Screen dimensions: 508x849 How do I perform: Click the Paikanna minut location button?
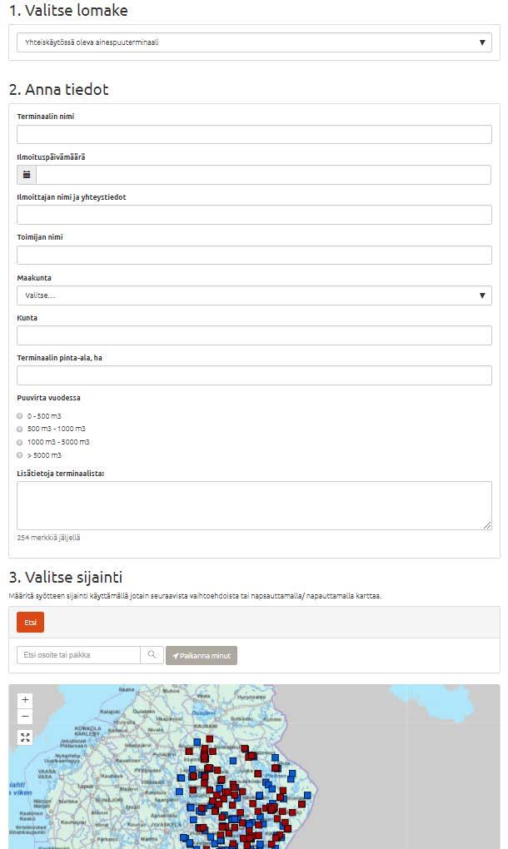[x=202, y=655]
